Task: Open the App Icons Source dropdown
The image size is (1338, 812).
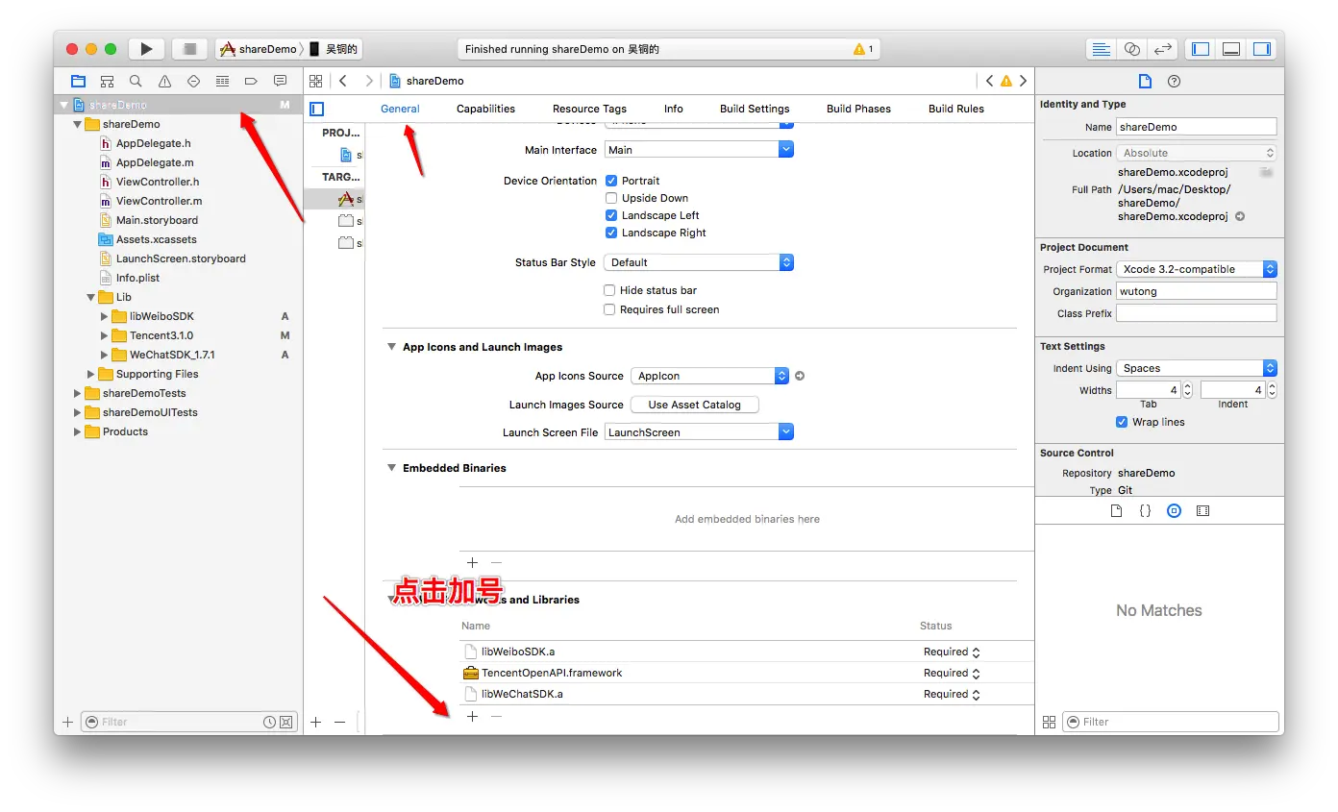Action: pos(709,376)
